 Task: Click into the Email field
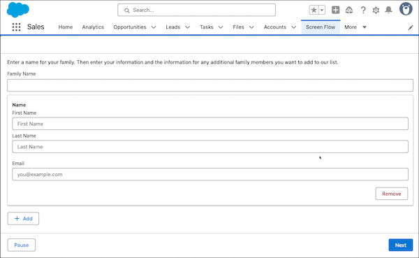pos(210,174)
